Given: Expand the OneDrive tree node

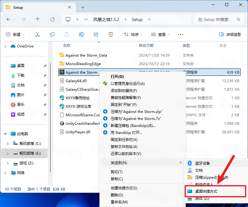Looking at the screenshot, I should 5,46.
